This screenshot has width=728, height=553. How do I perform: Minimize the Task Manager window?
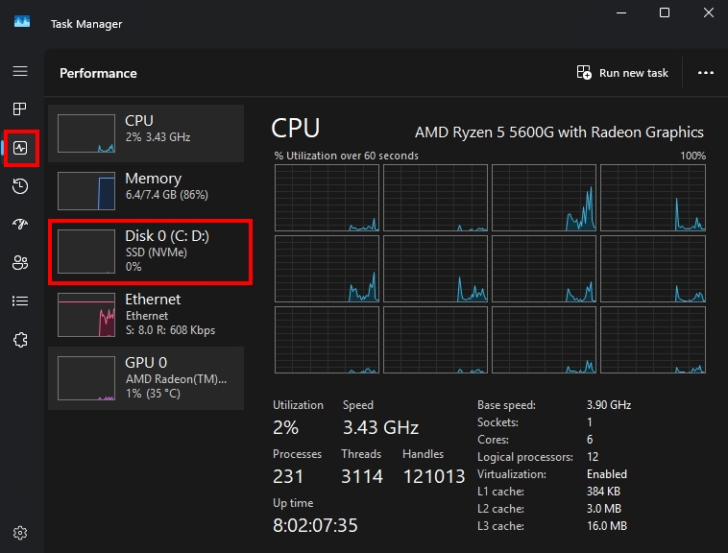pyautogui.click(x=621, y=12)
